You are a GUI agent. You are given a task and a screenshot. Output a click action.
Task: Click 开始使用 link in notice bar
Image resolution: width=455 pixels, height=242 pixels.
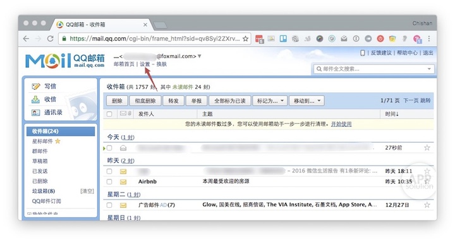(x=341, y=124)
